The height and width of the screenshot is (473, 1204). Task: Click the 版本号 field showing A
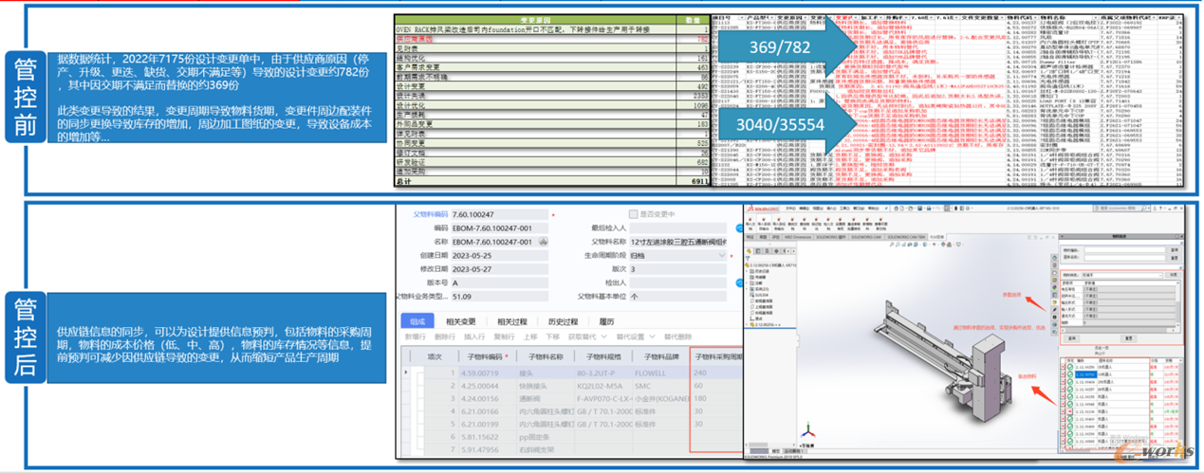[499, 282]
